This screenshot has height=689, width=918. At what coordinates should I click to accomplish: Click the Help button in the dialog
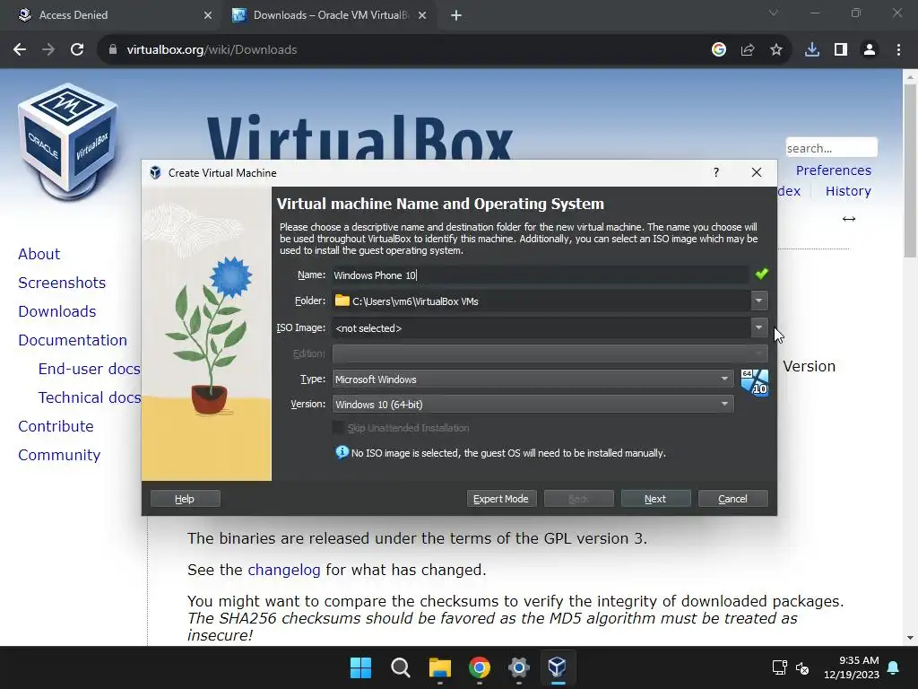pos(185,499)
